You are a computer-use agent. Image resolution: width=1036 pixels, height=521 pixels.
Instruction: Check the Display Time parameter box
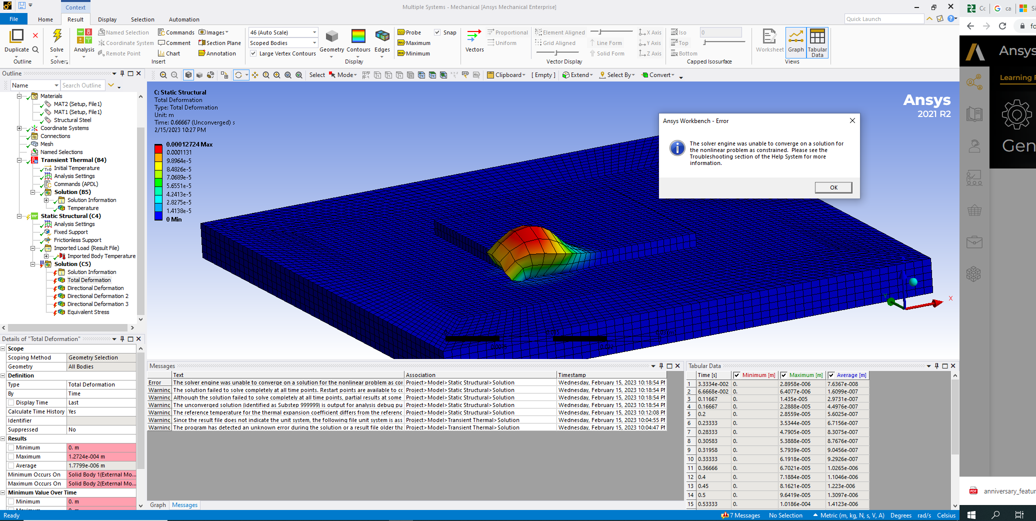11,402
